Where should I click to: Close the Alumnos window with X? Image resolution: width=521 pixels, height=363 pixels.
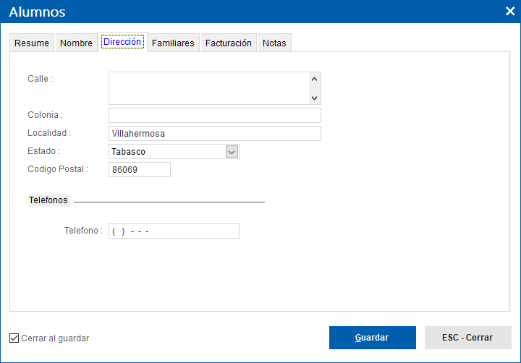pyautogui.click(x=510, y=12)
